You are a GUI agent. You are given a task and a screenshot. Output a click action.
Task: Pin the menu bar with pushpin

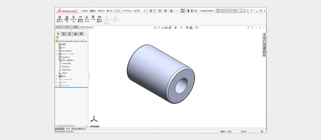(x=144, y=11)
